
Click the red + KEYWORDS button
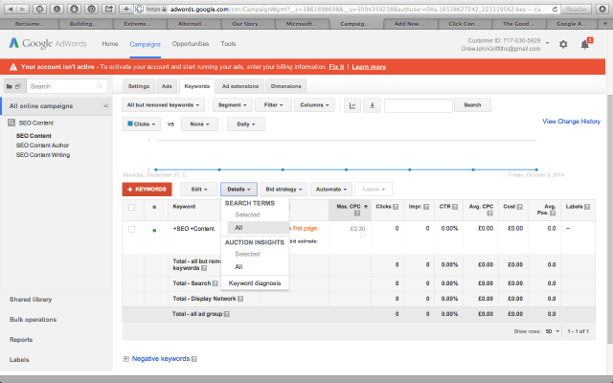(x=147, y=190)
